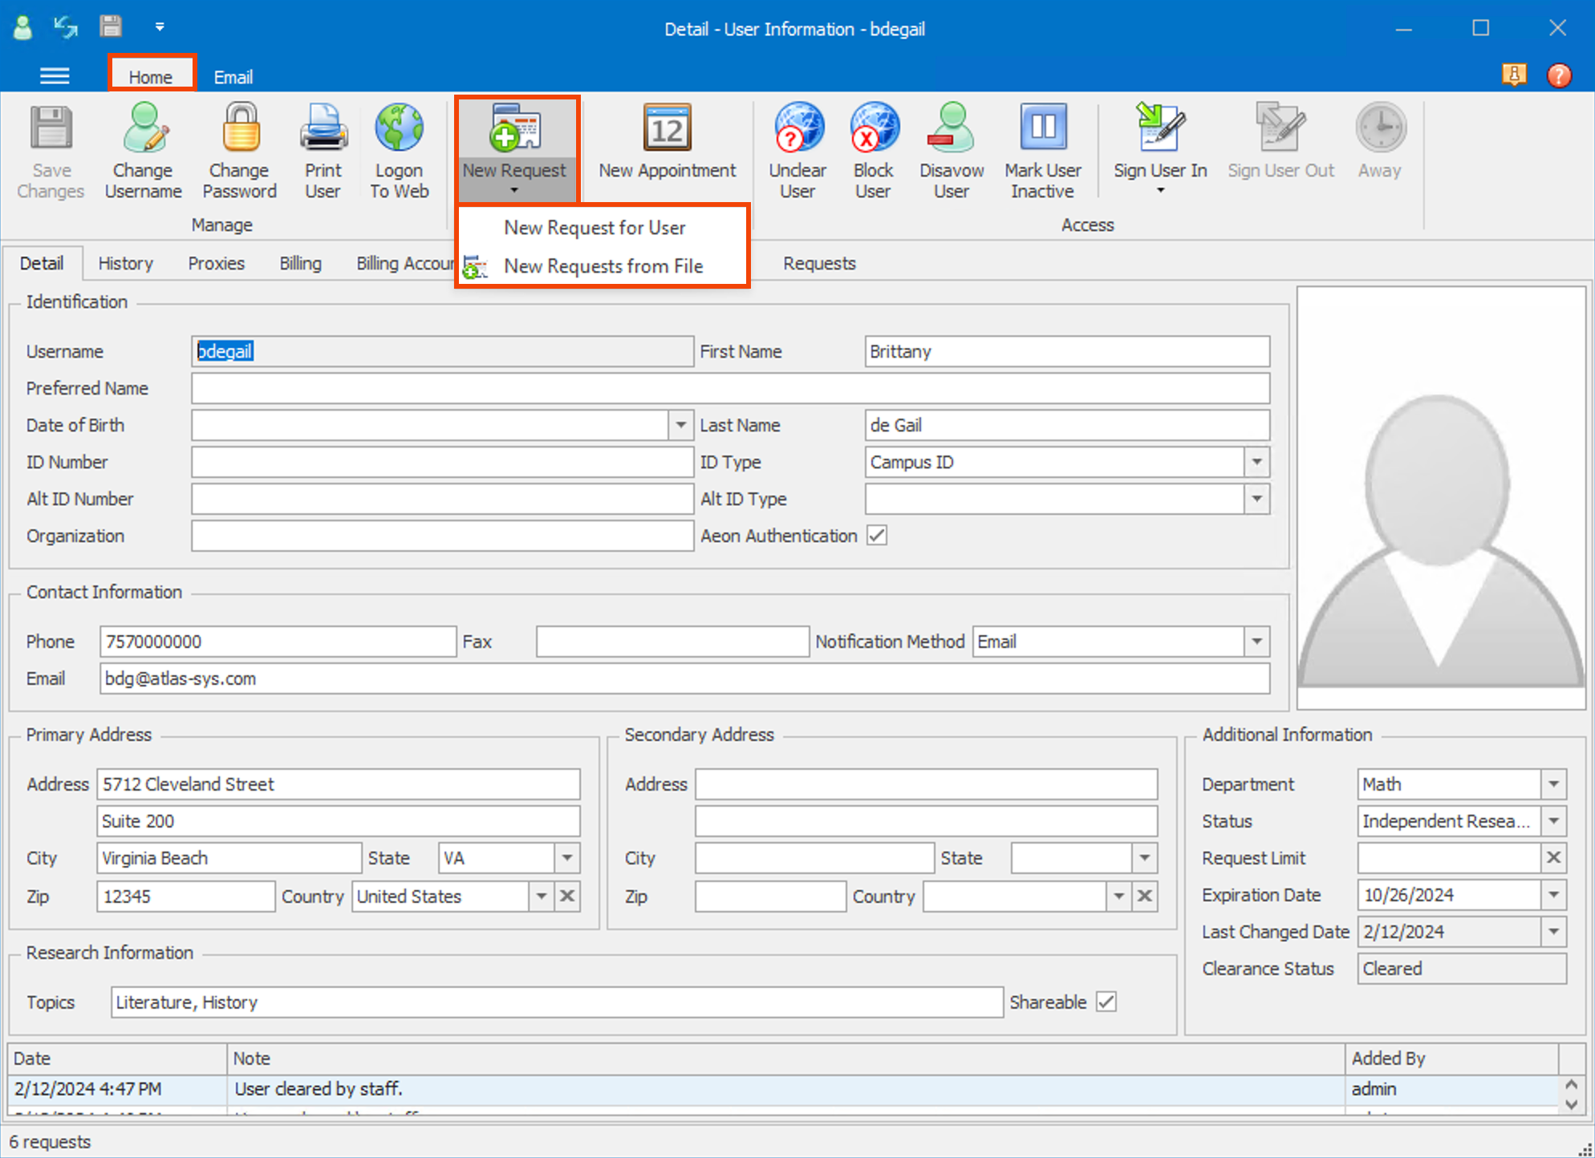Open the Email ribbon tab
The image size is (1595, 1158).
click(233, 77)
